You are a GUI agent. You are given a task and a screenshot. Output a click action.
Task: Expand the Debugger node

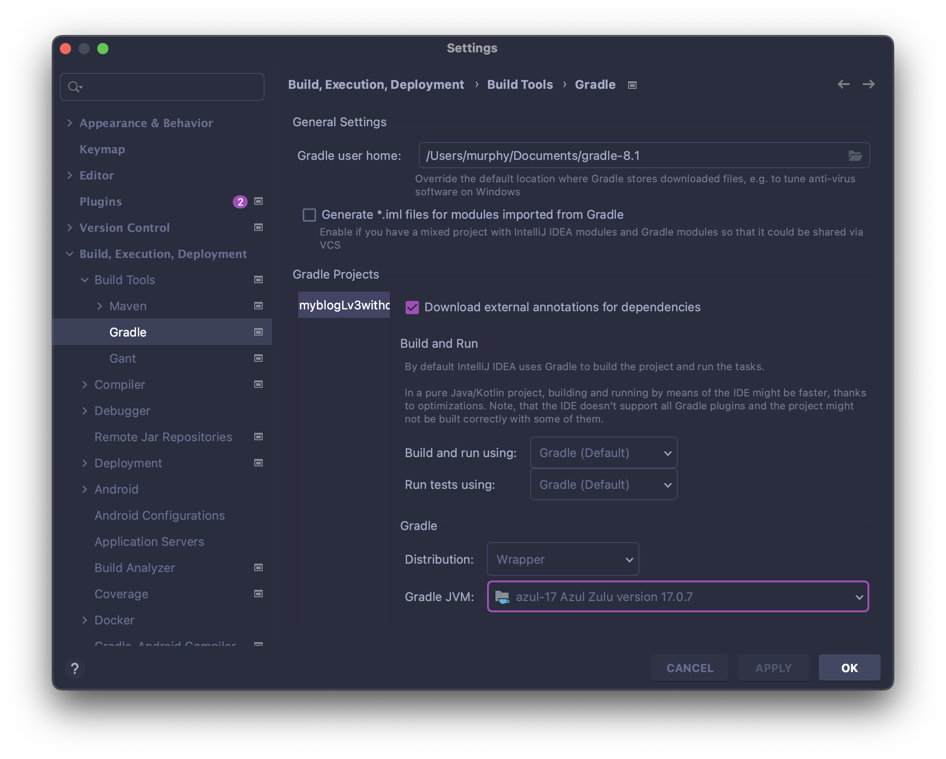pyautogui.click(x=85, y=411)
